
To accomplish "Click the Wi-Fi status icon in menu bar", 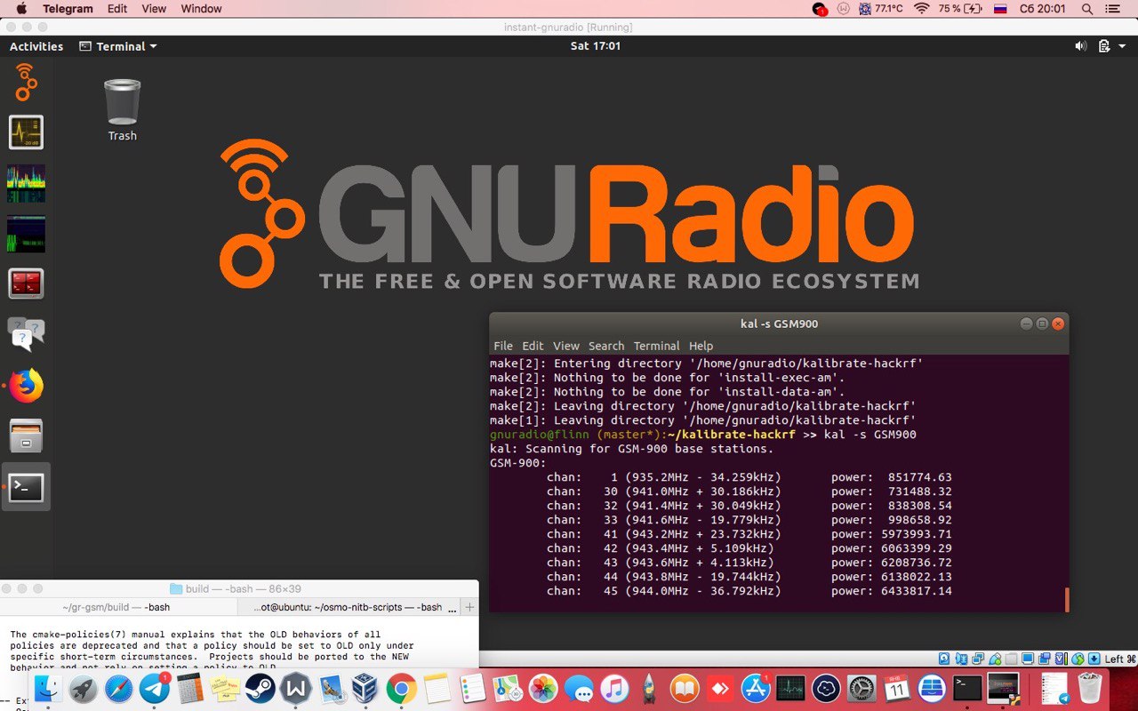I will click(921, 9).
